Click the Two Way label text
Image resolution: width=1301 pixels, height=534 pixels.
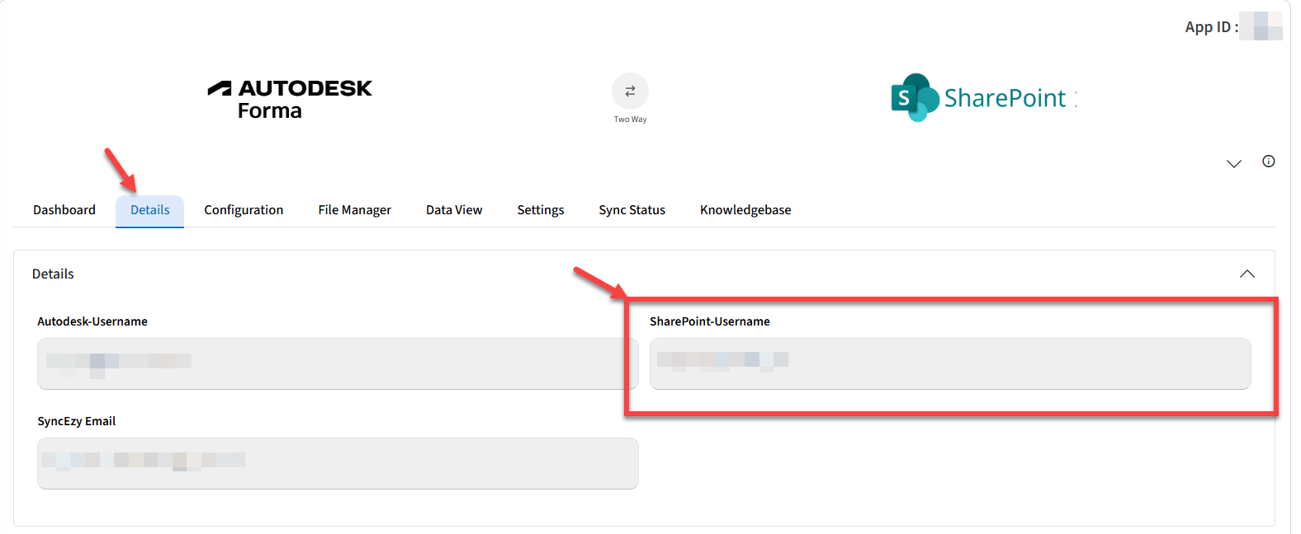point(630,119)
